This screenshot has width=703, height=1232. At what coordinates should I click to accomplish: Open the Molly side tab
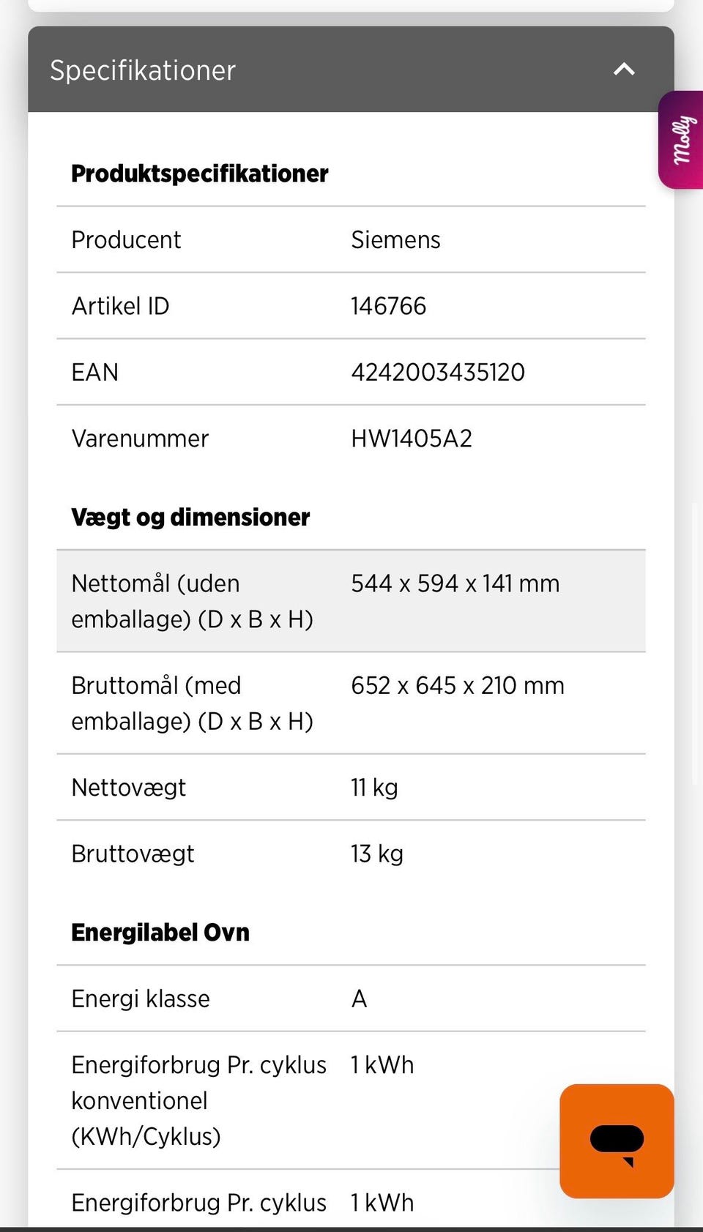point(682,140)
